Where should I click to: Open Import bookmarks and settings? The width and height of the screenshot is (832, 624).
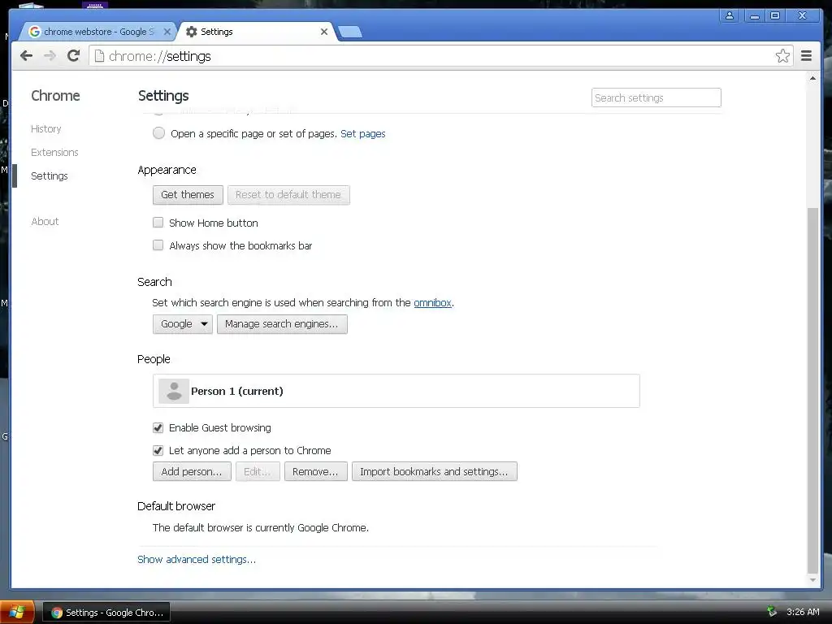(435, 471)
